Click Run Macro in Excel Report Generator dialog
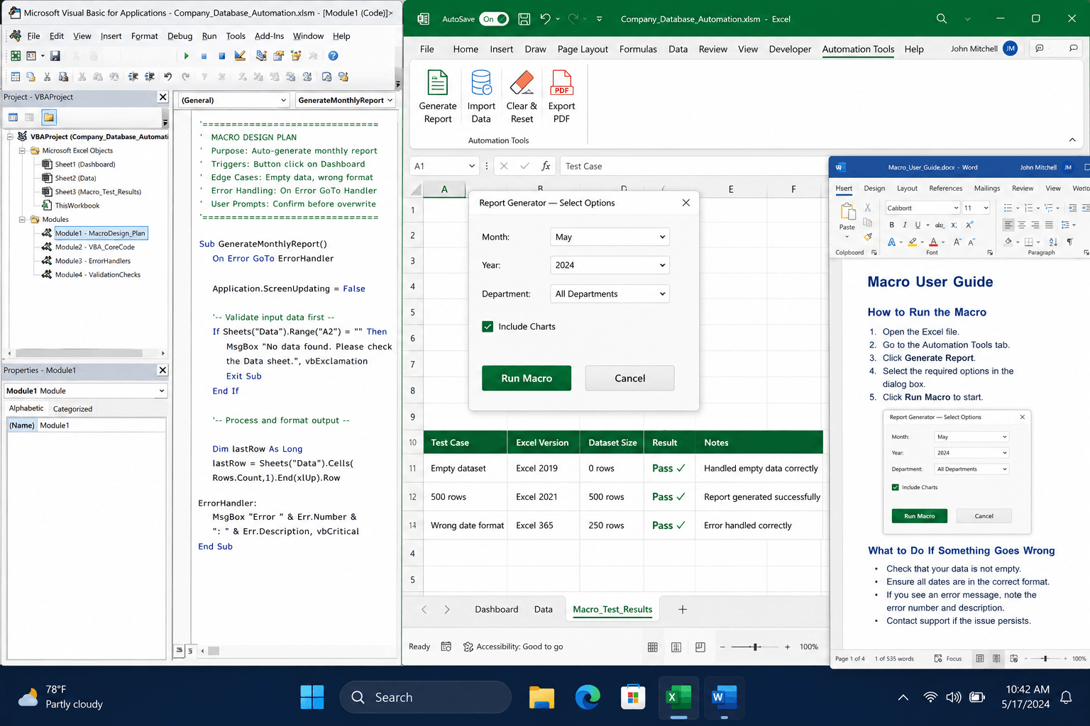Viewport: 1090px width, 726px height. coord(527,378)
